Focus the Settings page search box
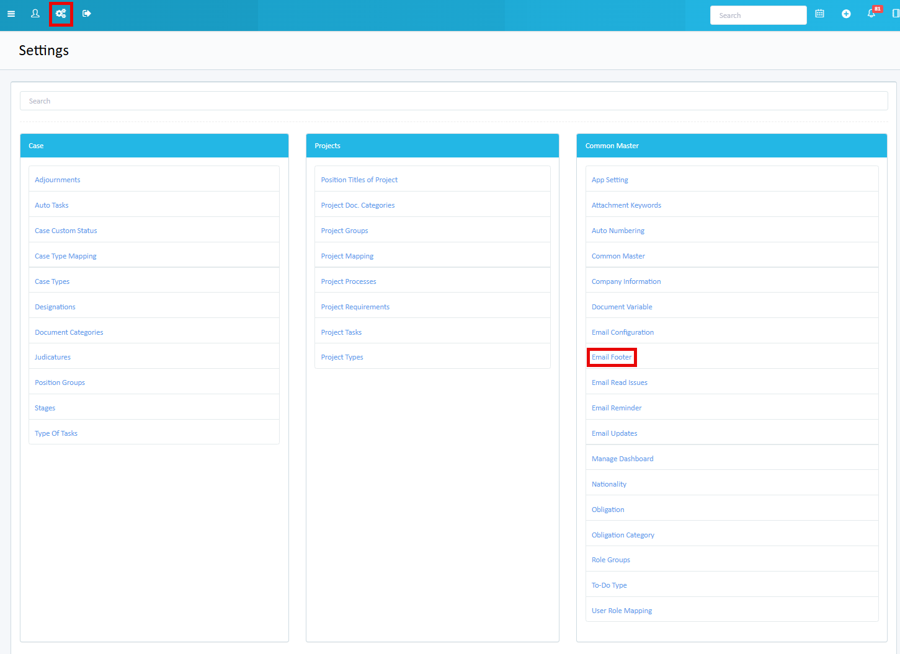 pos(453,101)
